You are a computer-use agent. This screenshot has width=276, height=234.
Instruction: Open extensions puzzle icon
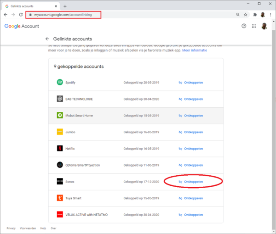(255, 15)
